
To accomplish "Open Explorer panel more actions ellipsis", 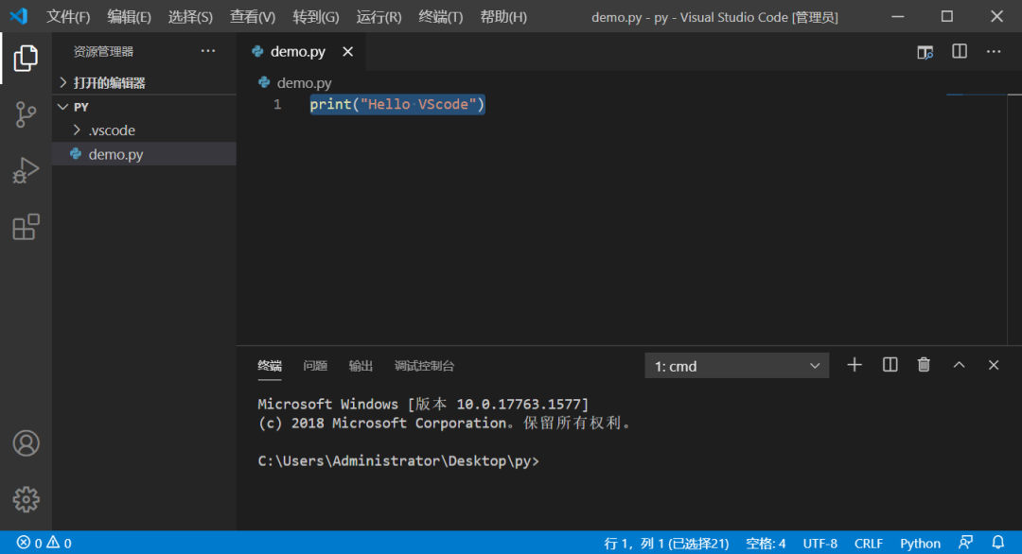I will 208,51.
